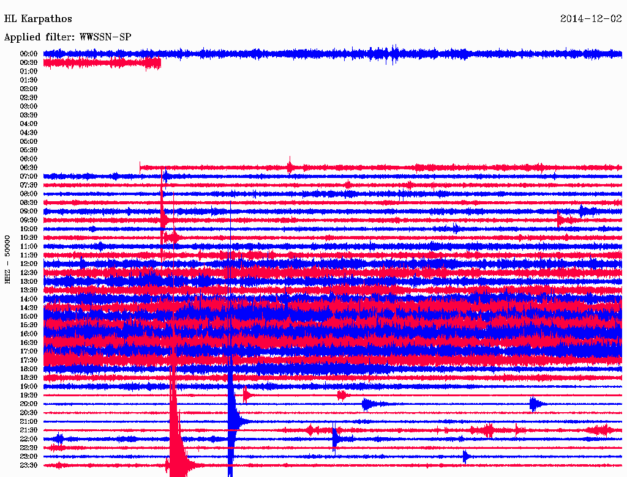The image size is (627, 477).
Task: Click the 15:30 time label
Action: pyautogui.click(x=29, y=325)
